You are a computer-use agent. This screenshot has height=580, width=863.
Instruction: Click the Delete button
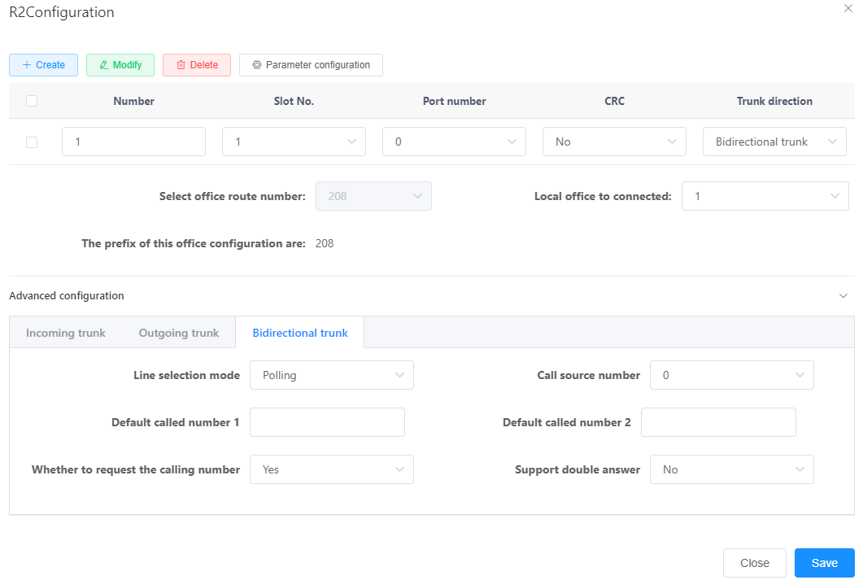tap(197, 65)
